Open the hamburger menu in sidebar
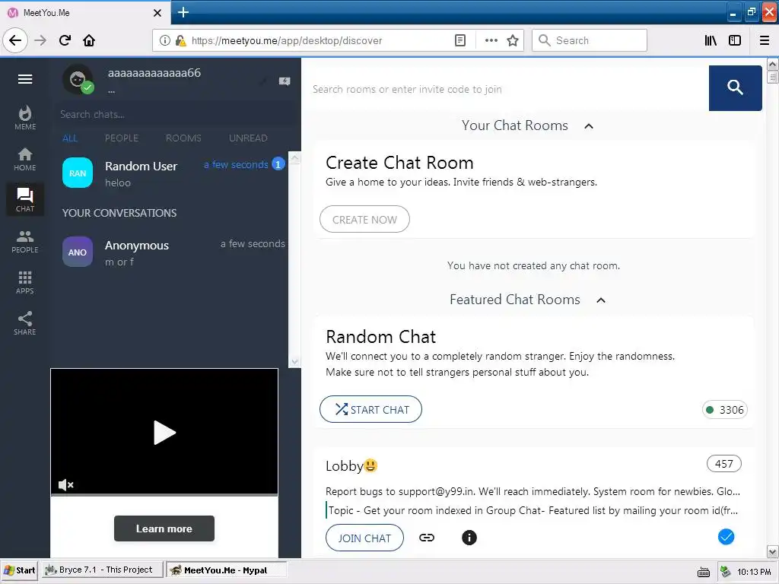779x584 pixels. pyautogui.click(x=25, y=79)
